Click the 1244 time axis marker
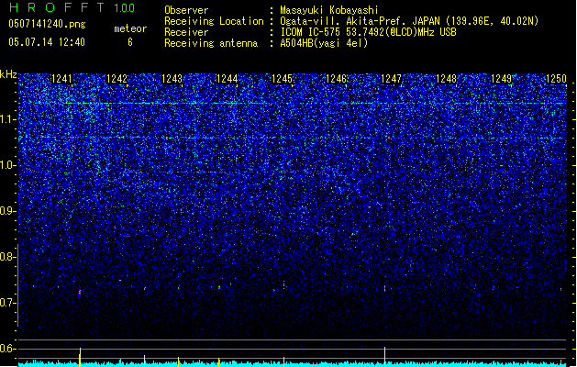 coord(227,79)
